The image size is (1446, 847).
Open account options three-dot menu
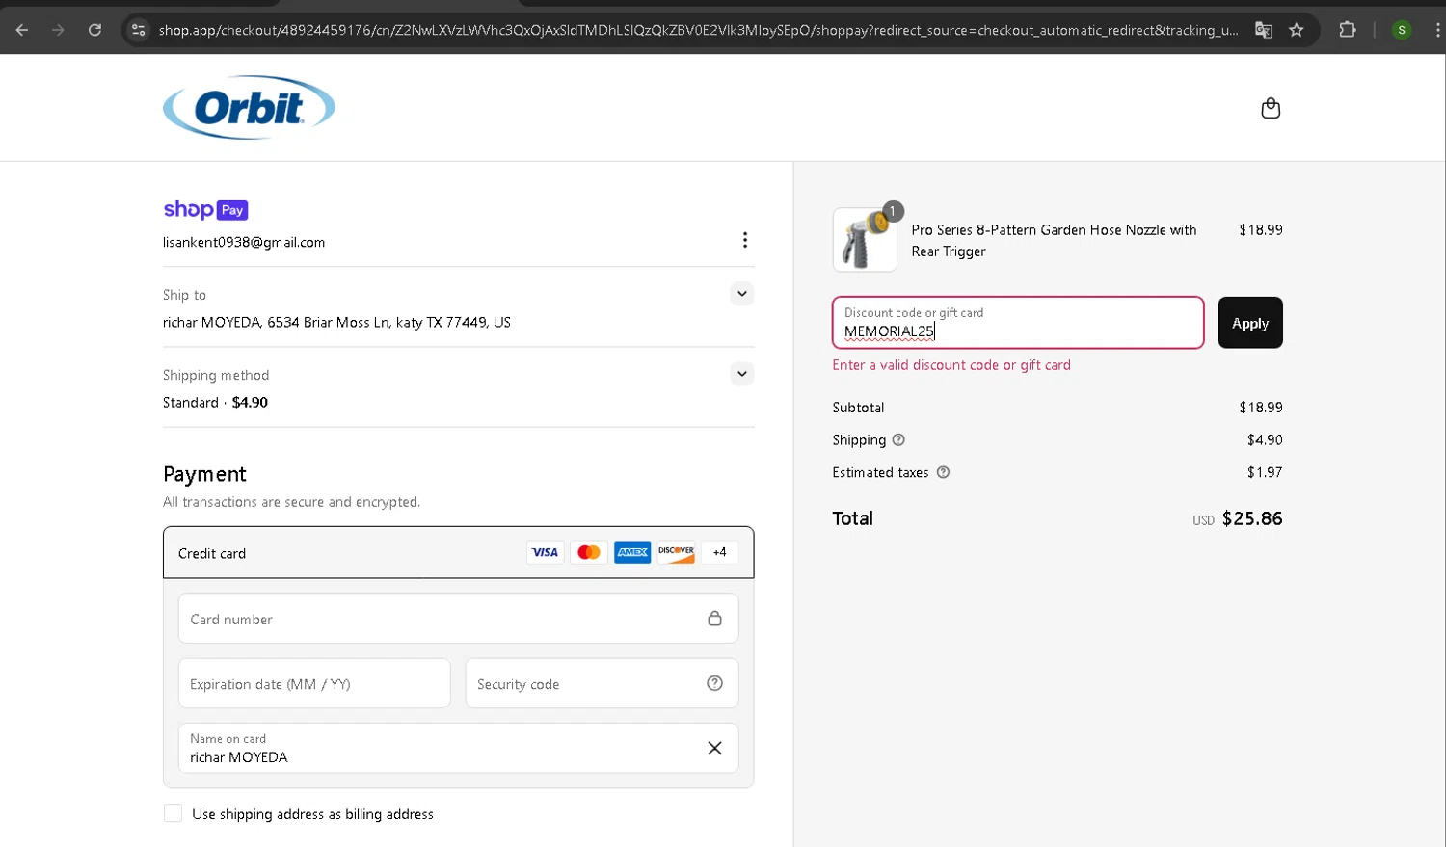(744, 240)
